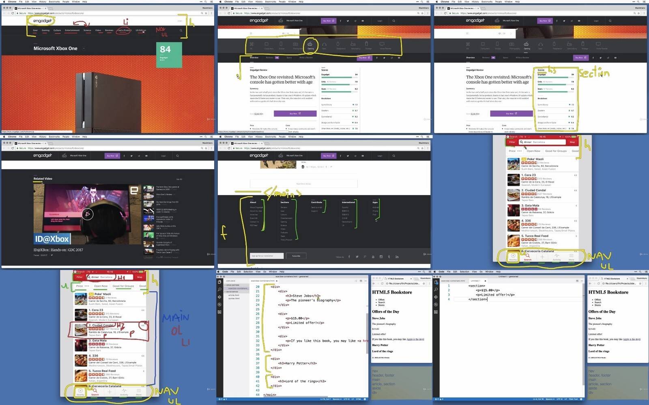The image size is (649, 405).
Task: Open the Overview tab in the circled-Gaming window
Action: point(254,58)
